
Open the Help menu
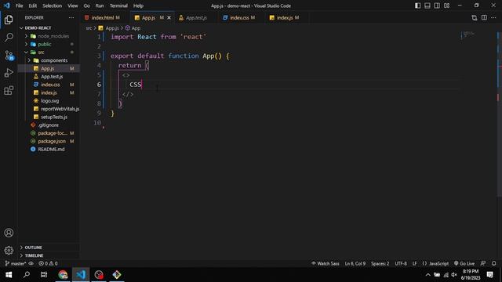click(x=138, y=5)
